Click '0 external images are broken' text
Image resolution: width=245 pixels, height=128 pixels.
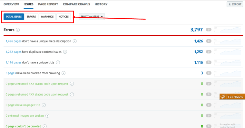coord(25,116)
